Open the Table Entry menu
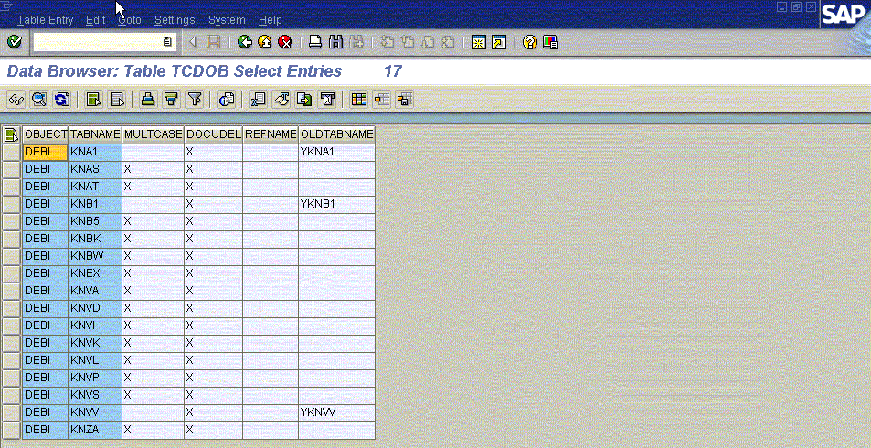The height and width of the screenshot is (448, 871). pyautogui.click(x=45, y=19)
